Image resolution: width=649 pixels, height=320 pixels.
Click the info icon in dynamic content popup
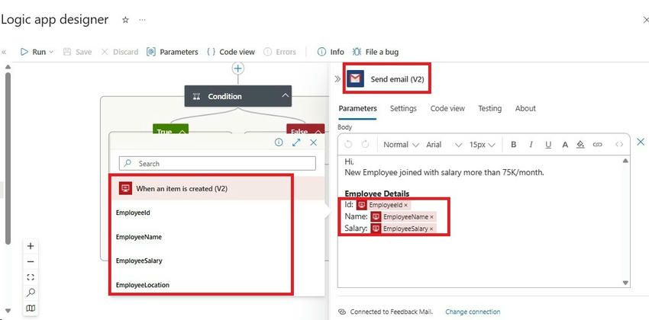(279, 142)
